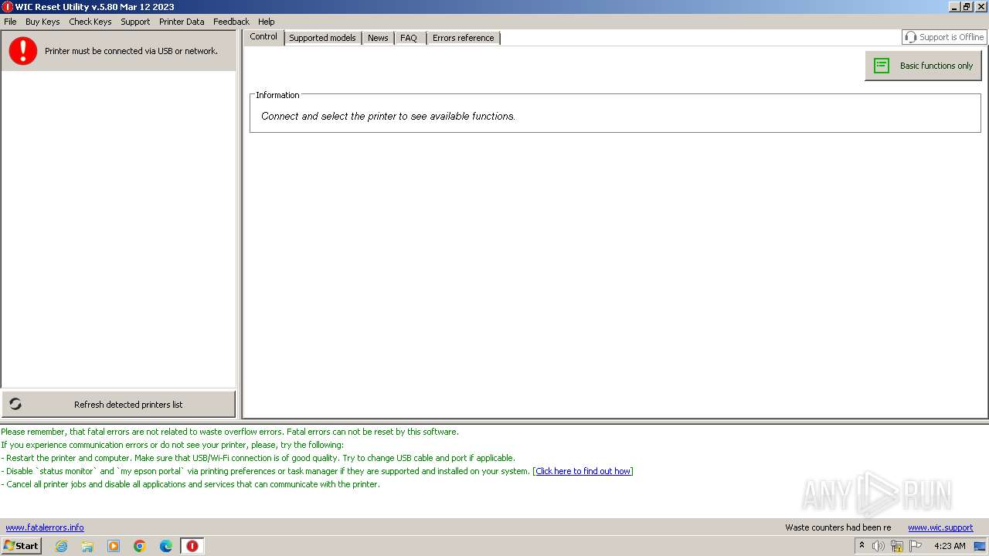Image resolution: width=989 pixels, height=556 pixels.
Task: Minimize the WIC Reset Utility window
Action: pos(954,7)
